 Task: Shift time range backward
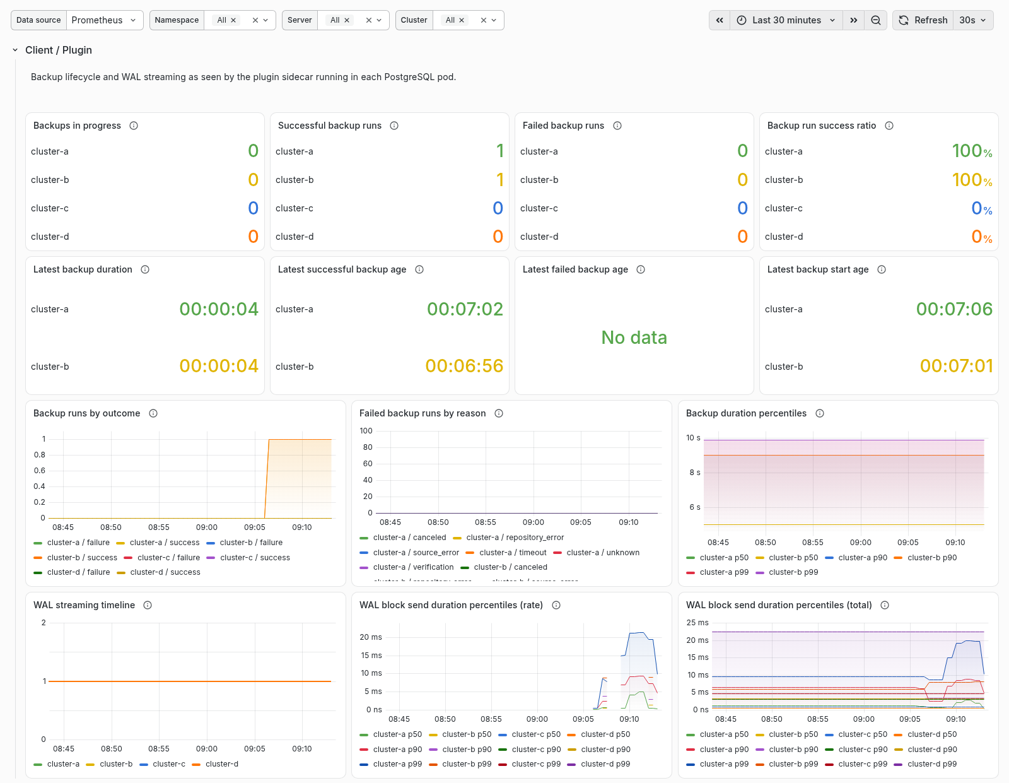(720, 20)
